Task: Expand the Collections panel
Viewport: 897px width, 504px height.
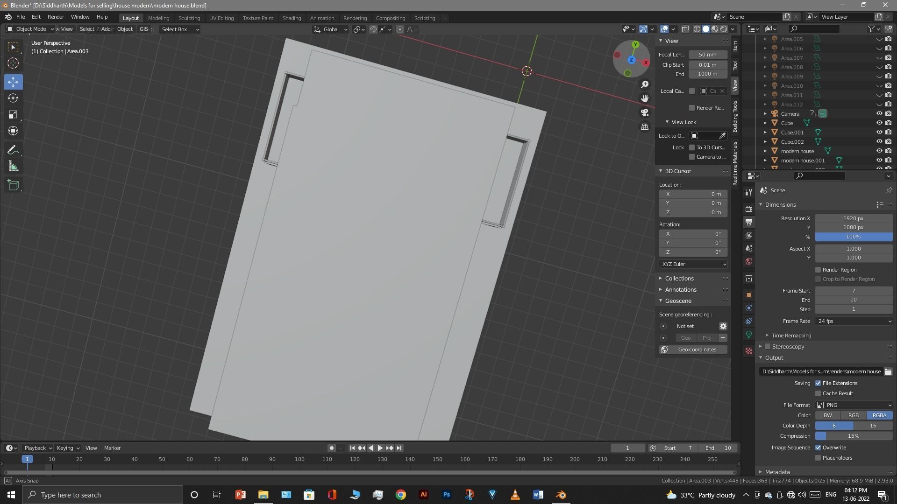Action: pyautogui.click(x=679, y=278)
